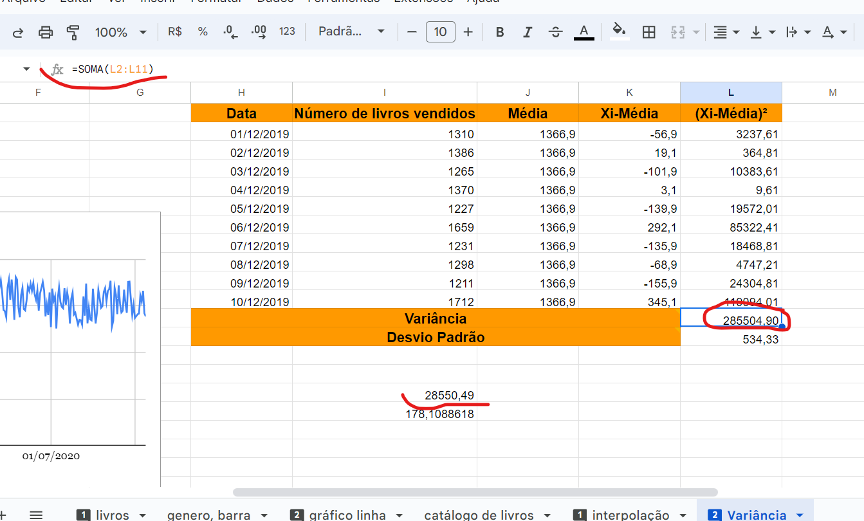Open more number formats 123 button
This screenshot has width=864, height=521.
click(287, 32)
